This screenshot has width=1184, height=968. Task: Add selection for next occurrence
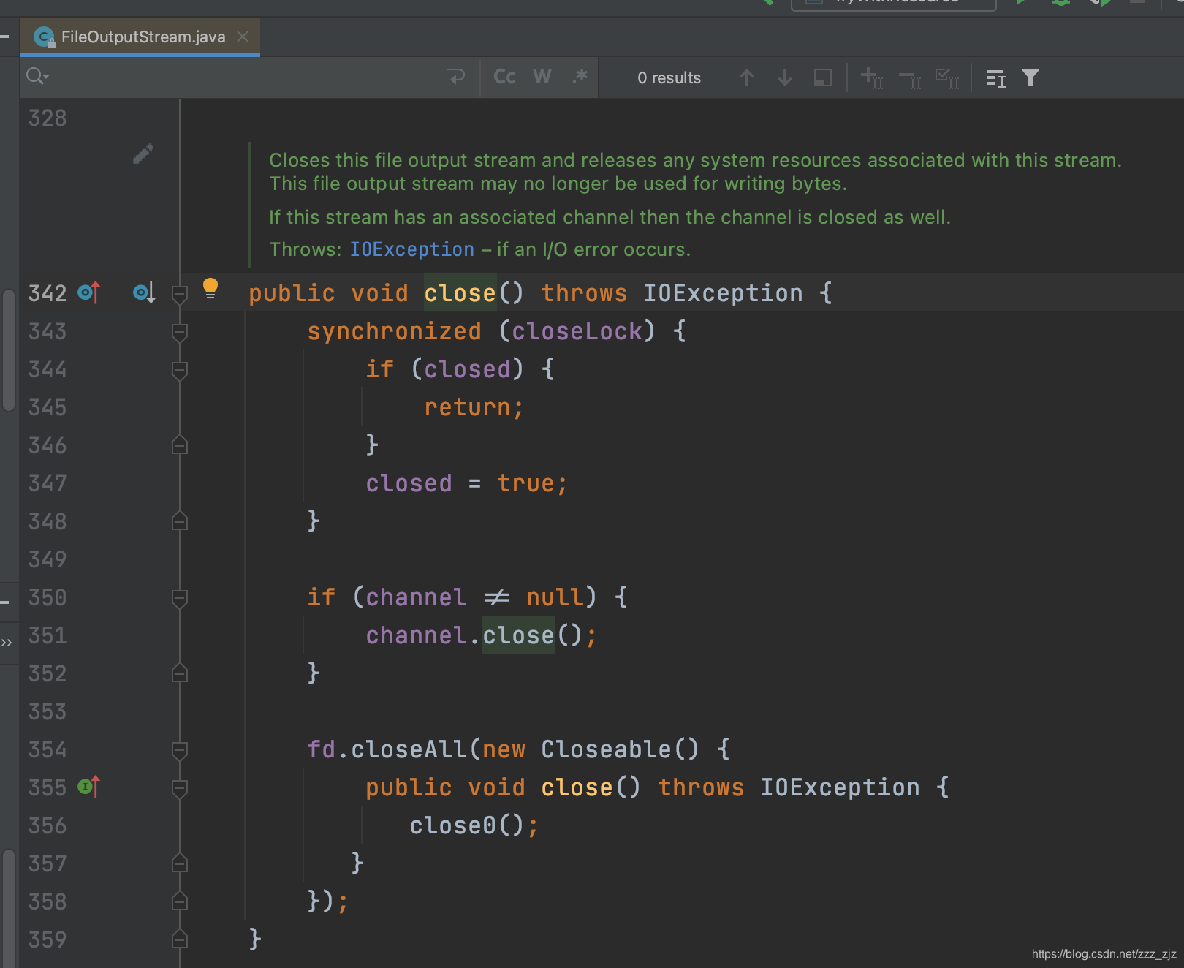(871, 77)
